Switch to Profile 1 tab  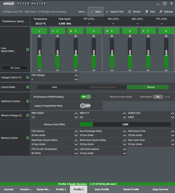[61, 189]
